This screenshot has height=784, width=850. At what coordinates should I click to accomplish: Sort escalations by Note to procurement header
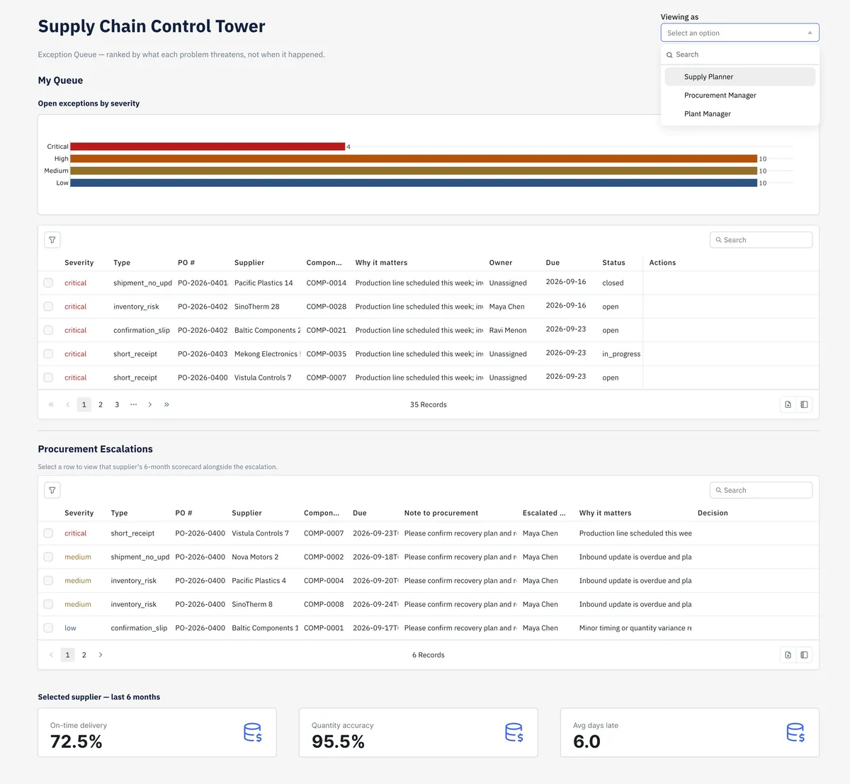tap(441, 513)
